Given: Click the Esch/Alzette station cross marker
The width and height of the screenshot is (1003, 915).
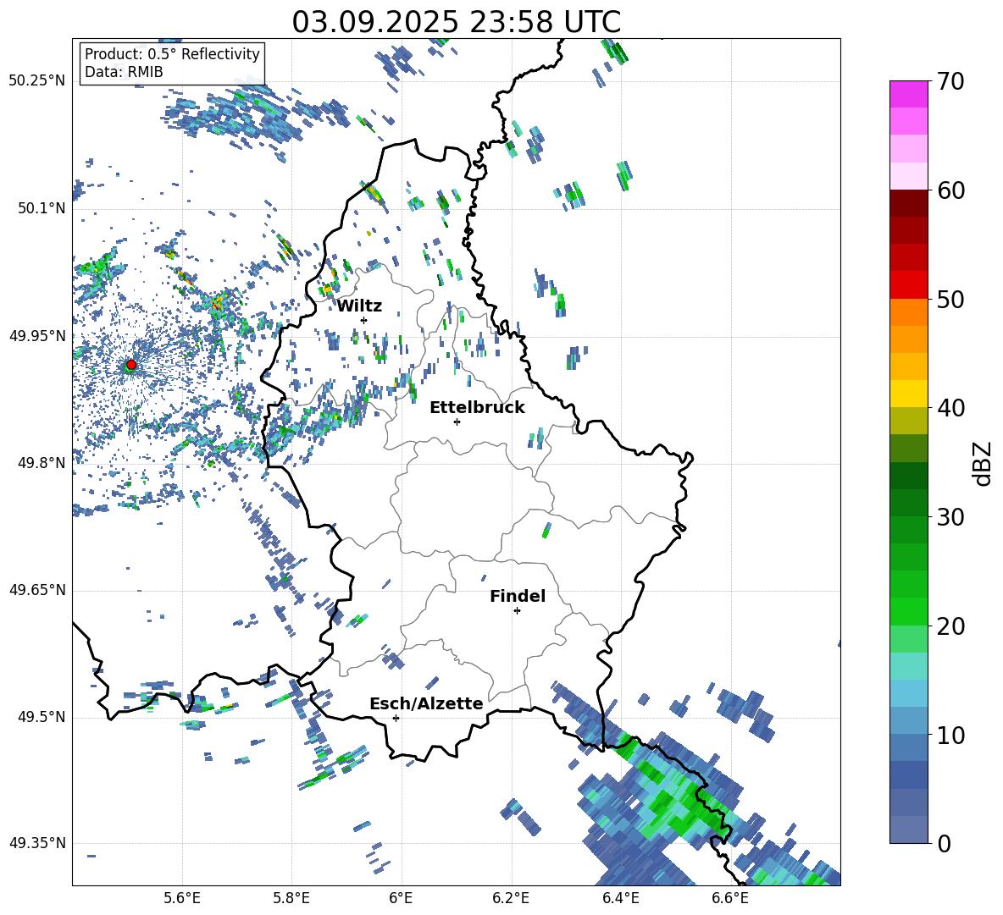Looking at the screenshot, I should point(396,718).
